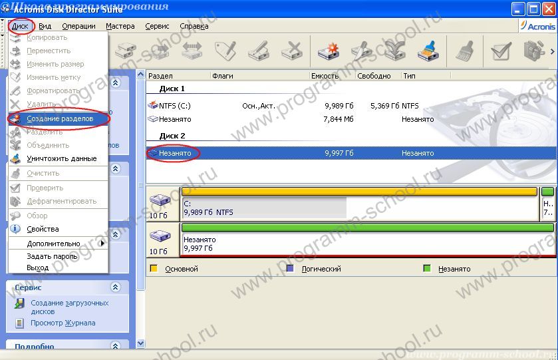
Task: Click the green Незанято legend swatch
Action: (426, 269)
